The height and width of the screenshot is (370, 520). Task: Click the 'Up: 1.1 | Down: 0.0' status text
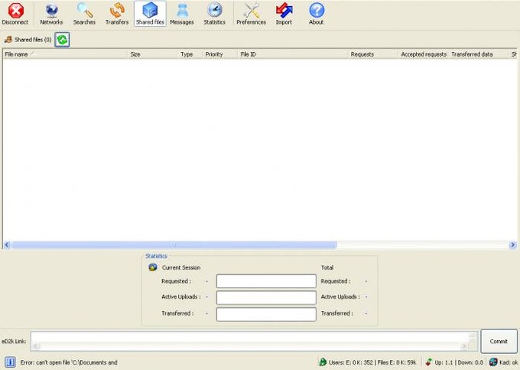[459, 362]
